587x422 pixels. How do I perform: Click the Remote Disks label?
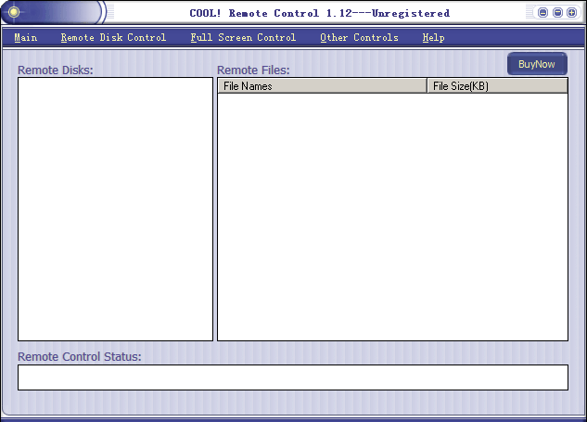coord(56,70)
